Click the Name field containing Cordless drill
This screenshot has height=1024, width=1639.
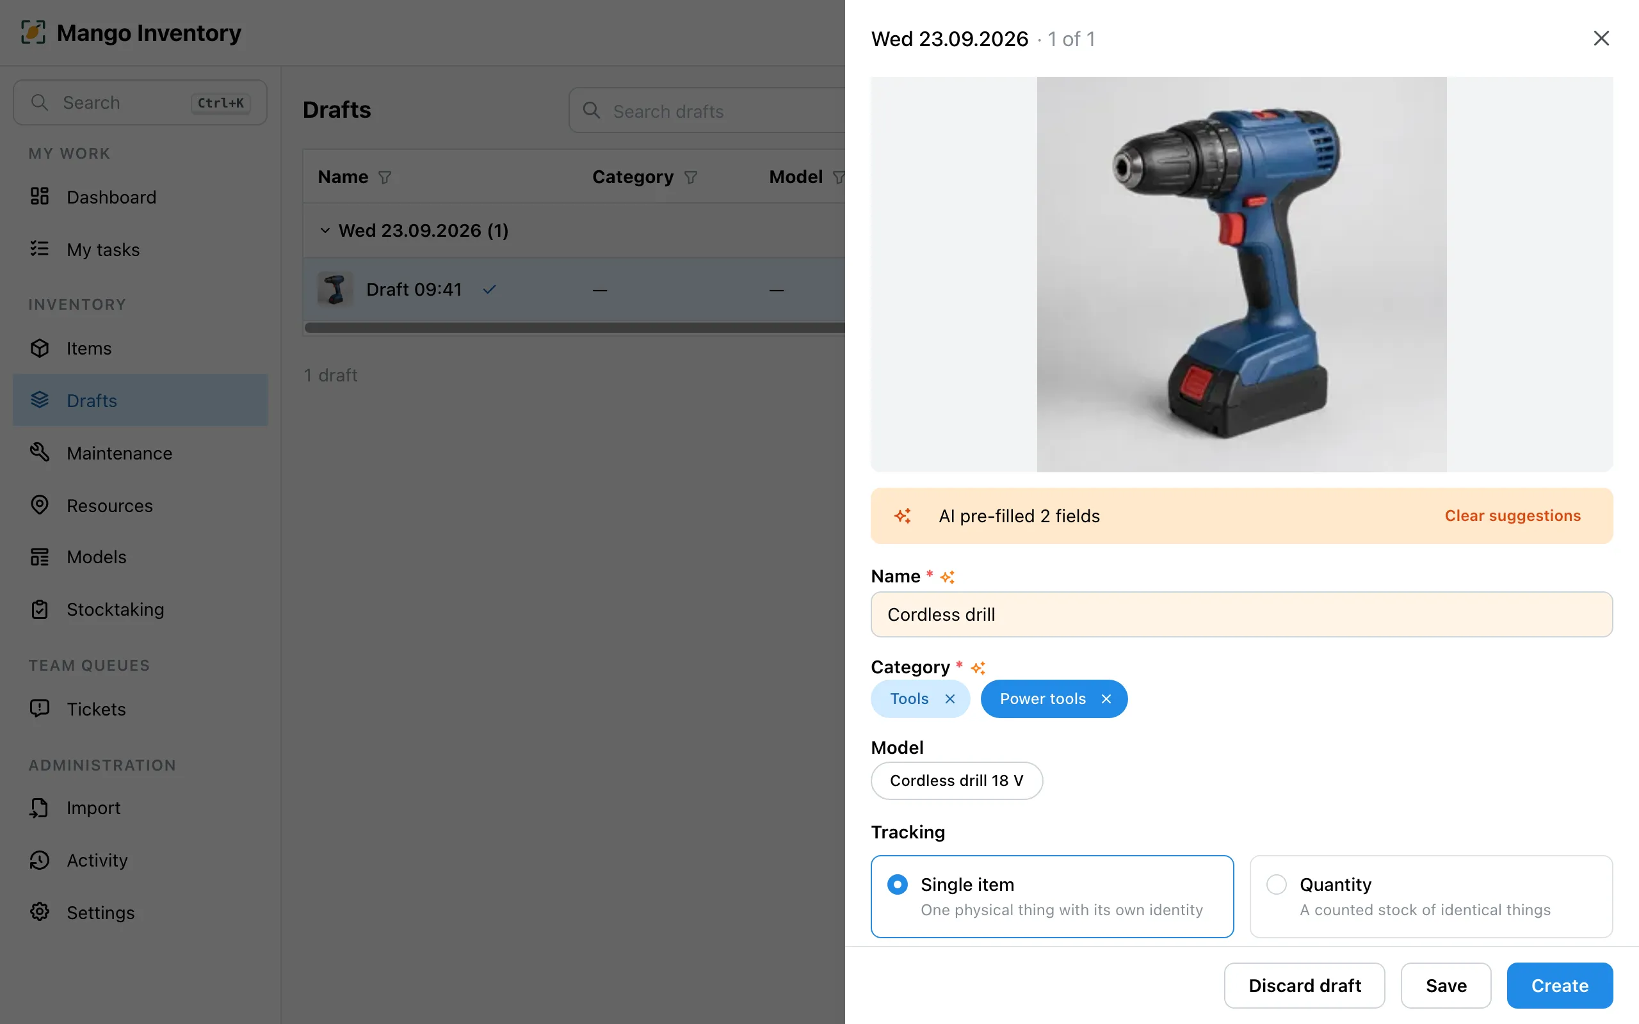pyautogui.click(x=1241, y=614)
